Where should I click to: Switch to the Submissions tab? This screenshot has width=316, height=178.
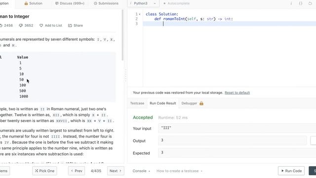106,3
